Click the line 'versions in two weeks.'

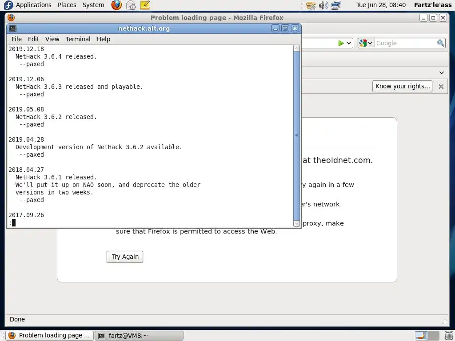click(54, 192)
